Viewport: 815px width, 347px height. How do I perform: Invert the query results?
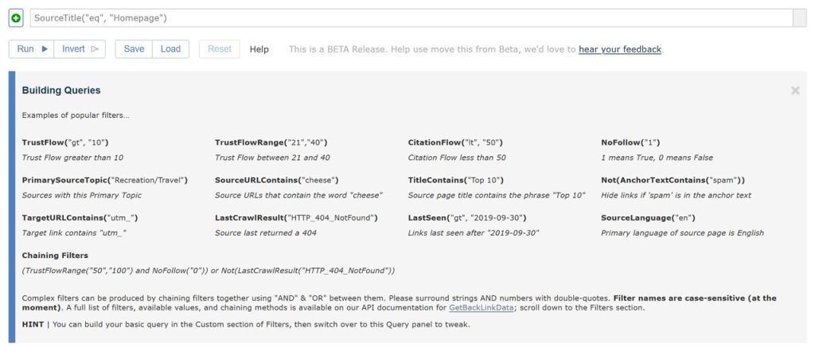pyautogui.click(x=80, y=49)
